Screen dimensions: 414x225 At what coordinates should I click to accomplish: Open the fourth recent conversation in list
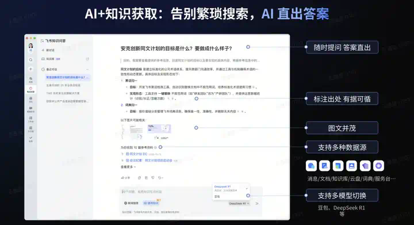point(67,101)
